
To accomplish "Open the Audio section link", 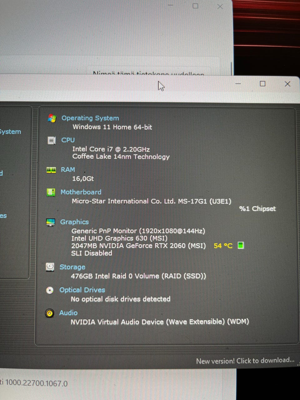I will tap(68, 313).
